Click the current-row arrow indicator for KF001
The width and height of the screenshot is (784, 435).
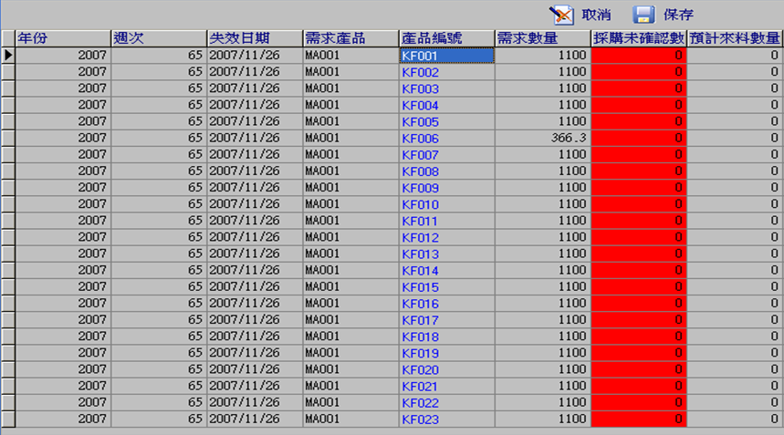[x=8, y=56]
